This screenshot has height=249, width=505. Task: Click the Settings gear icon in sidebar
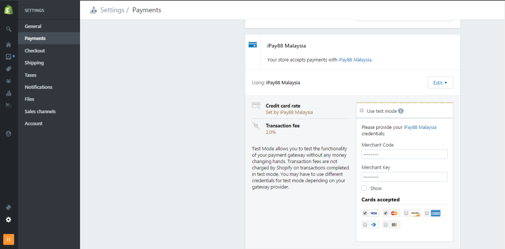[9, 220]
